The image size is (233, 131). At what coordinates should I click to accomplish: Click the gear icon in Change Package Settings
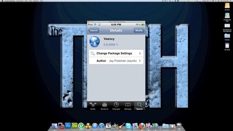[x=93, y=53]
